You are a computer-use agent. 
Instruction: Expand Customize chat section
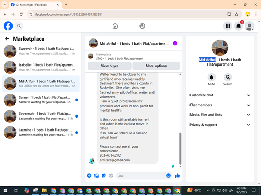pos(220,95)
